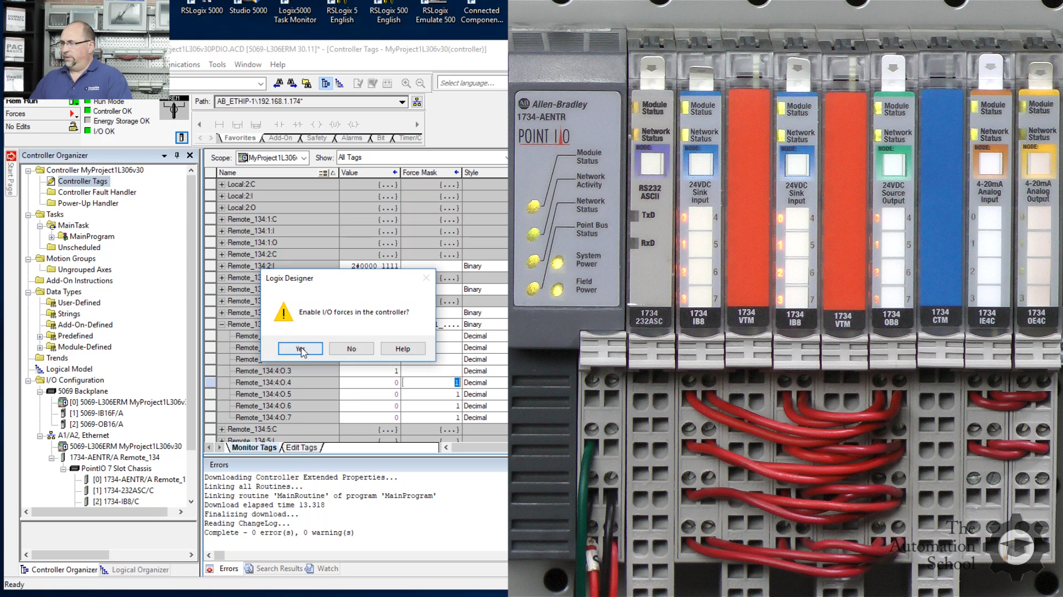The image size is (1063, 597).
Task: Open the RSWho network browse icon
Action: coord(417,102)
